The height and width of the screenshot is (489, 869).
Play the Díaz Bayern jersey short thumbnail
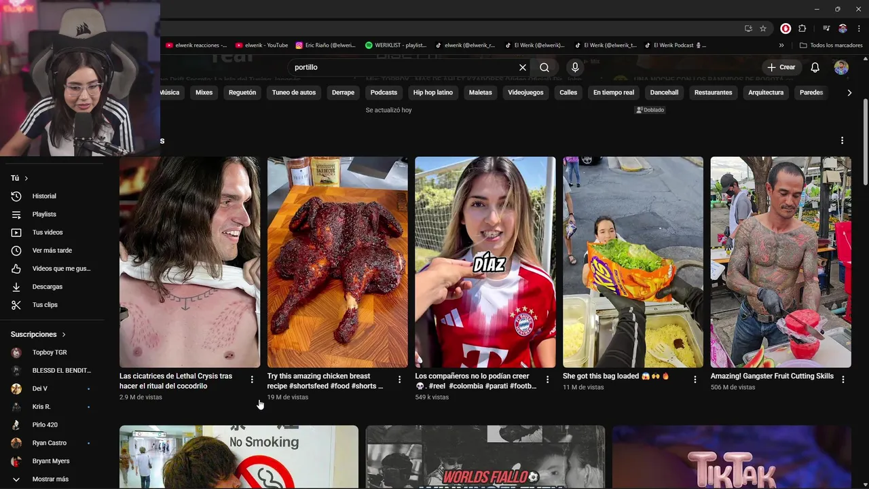pyautogui.click(x=485, y=262)
